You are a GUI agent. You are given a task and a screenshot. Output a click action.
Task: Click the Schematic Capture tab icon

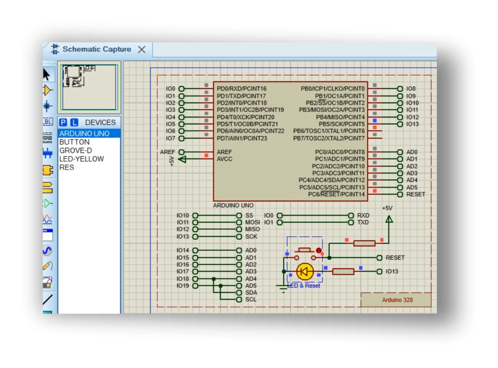[55, 49]
